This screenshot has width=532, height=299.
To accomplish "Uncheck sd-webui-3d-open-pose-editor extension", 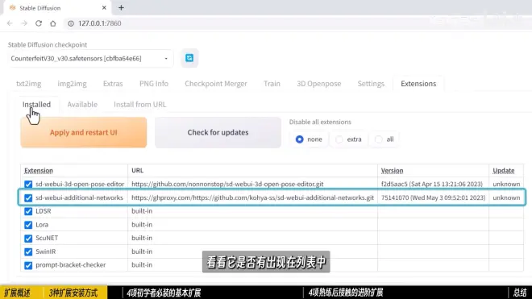I will [28, 185].
